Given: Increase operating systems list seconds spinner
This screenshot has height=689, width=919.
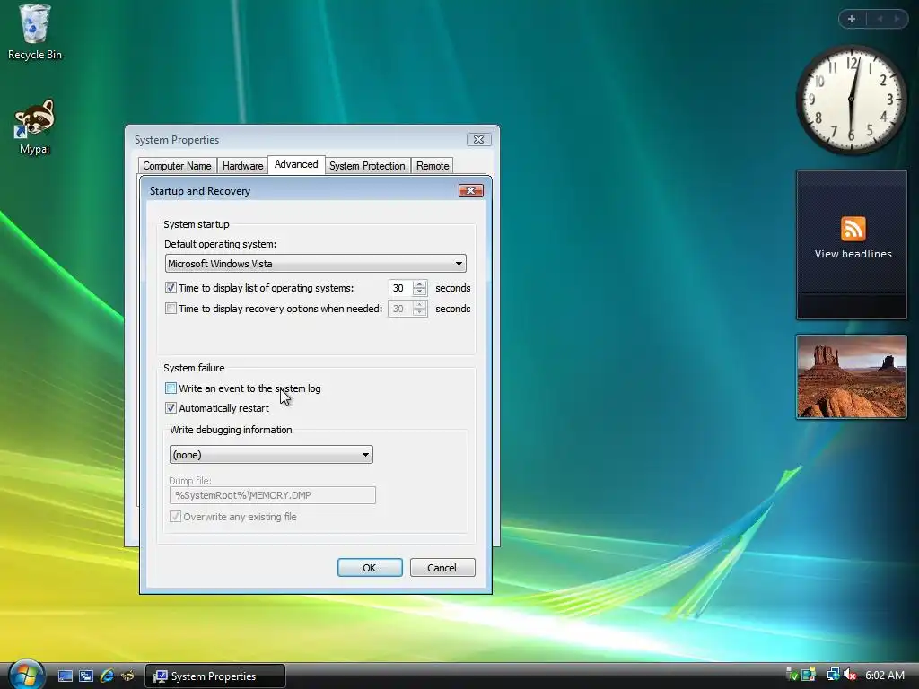Looking at the screenshot, I should (419, 284).
